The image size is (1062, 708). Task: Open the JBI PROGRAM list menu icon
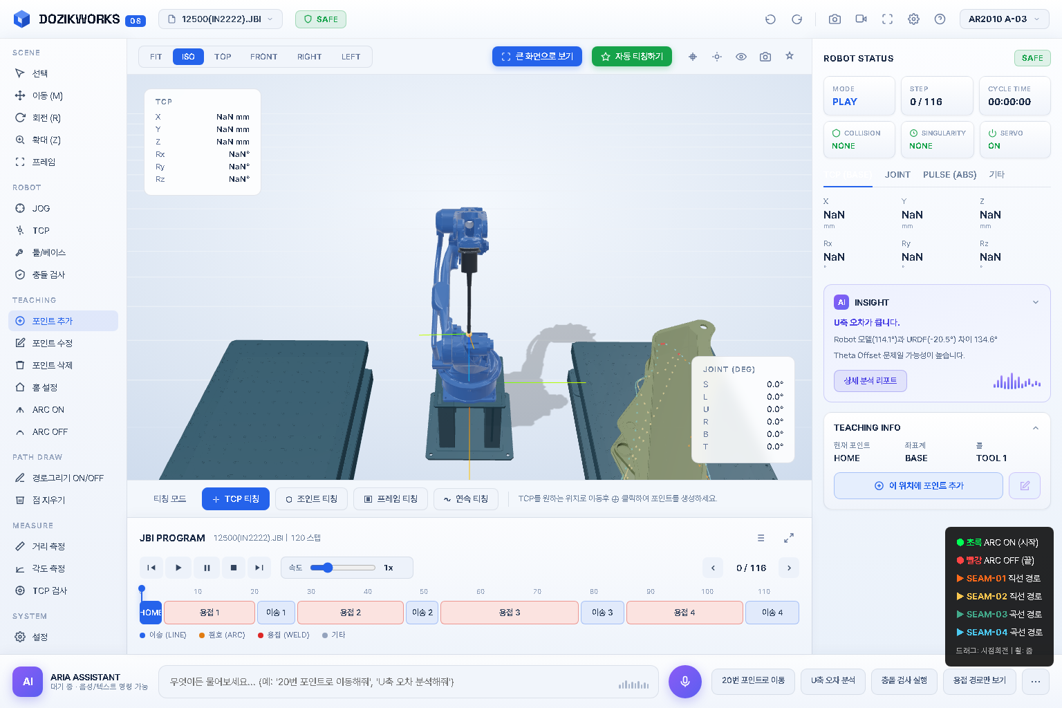761,538
